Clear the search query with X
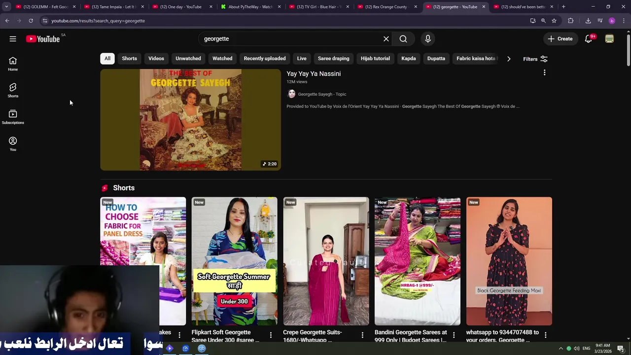631x355 pixels. pos(386,39)
